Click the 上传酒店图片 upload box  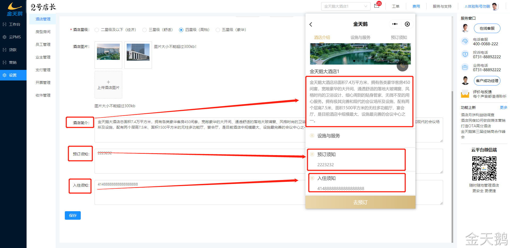point(108,85)
